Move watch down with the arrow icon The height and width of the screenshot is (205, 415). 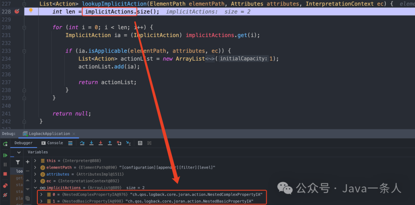28,189
